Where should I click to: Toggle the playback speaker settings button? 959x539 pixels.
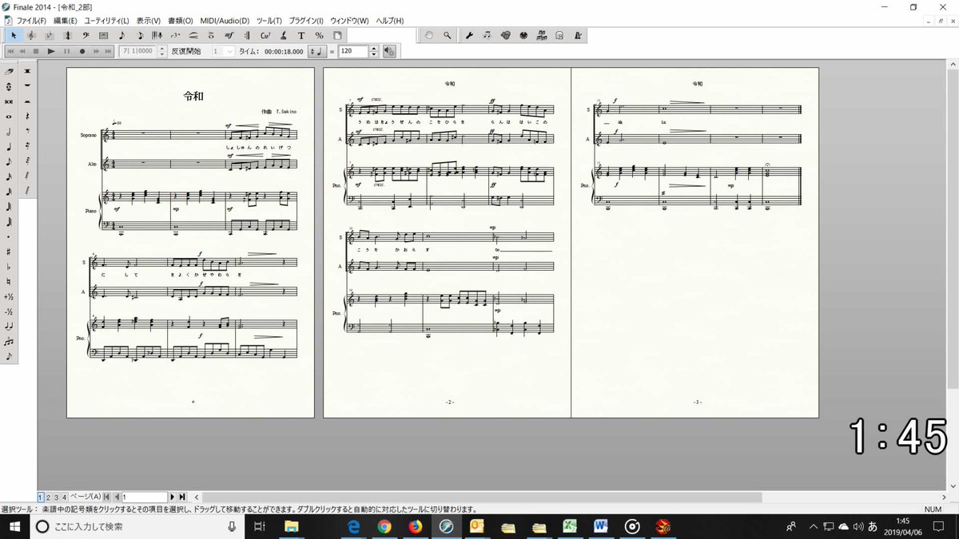coord(389,51)
